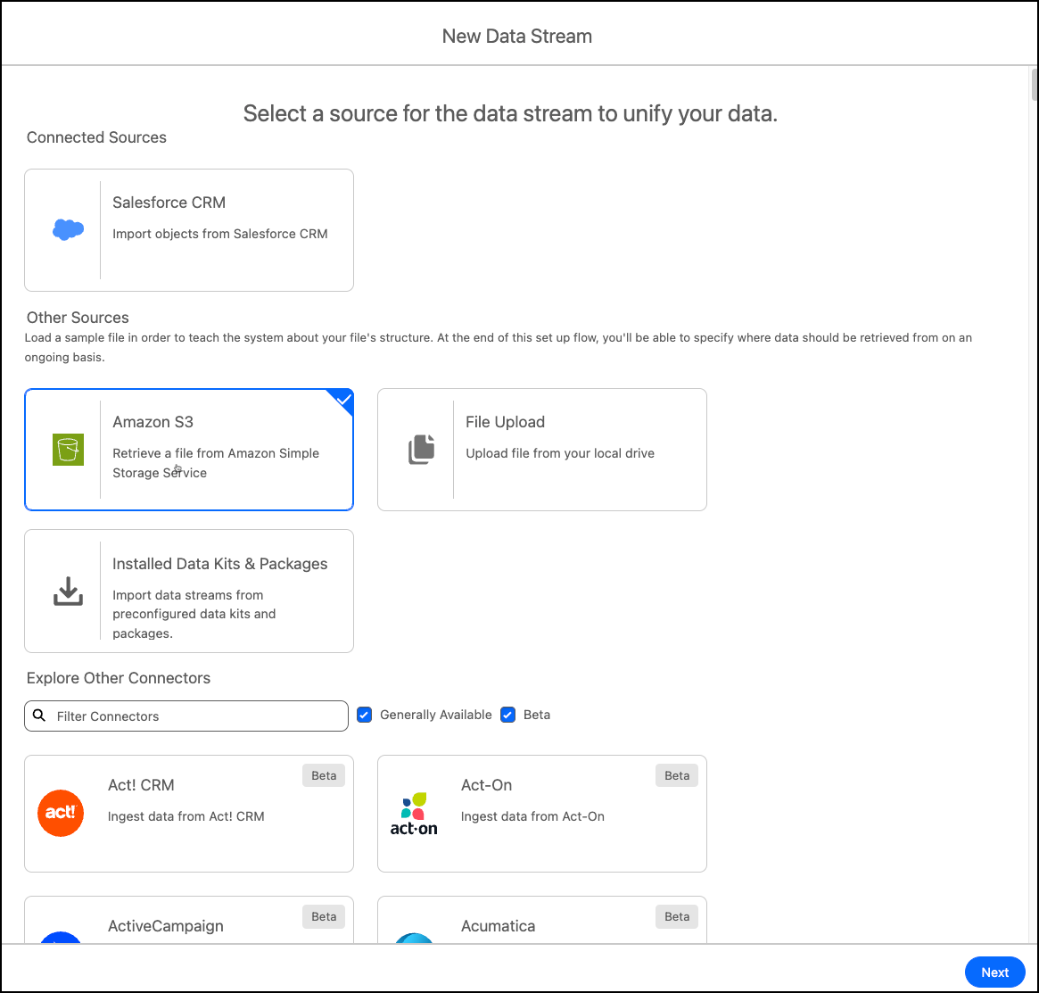Open Installed Data Kits & Packages title
The height and width of the screenshot is (993, 1039).
[x=219, y=564]
